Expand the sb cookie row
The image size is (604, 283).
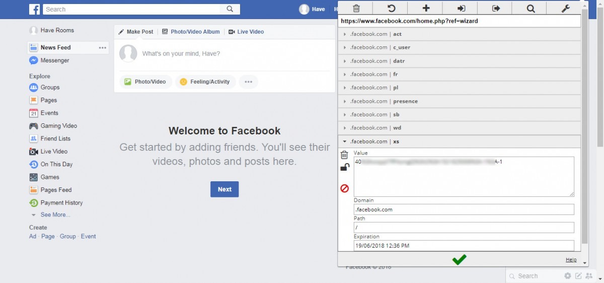click(459, 114)
